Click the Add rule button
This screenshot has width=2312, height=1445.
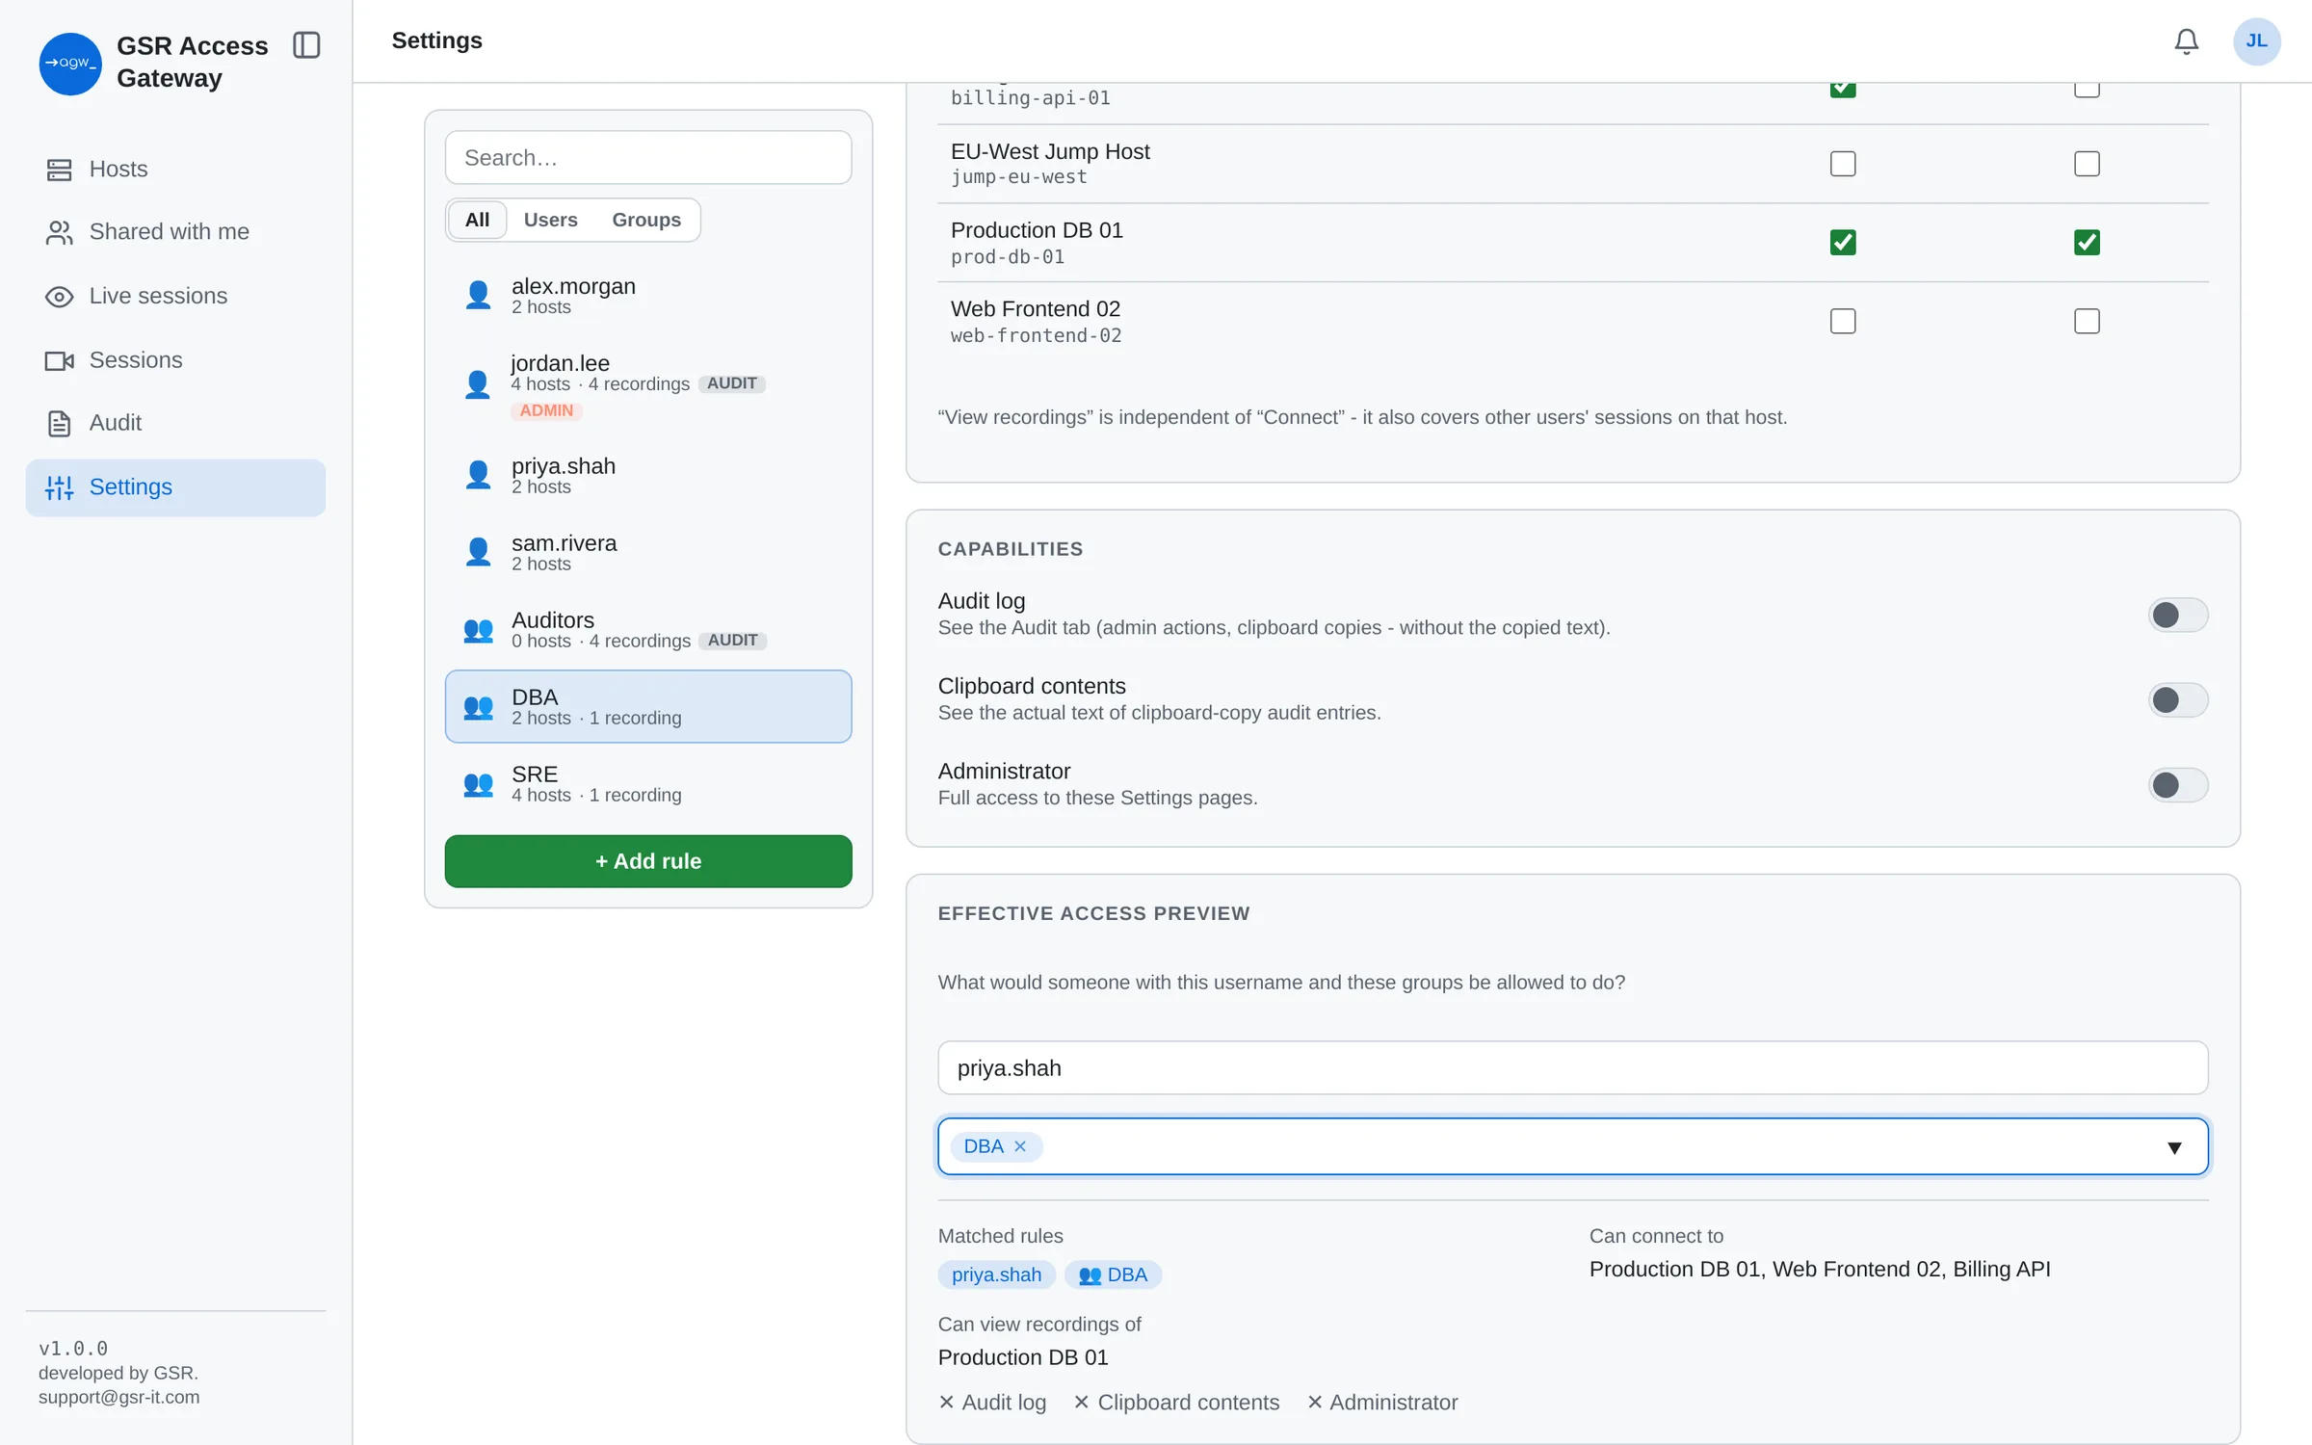click(x=648, y=861)
